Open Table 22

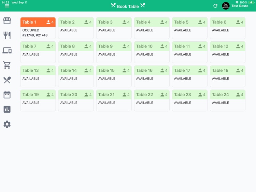click(152, 100)
